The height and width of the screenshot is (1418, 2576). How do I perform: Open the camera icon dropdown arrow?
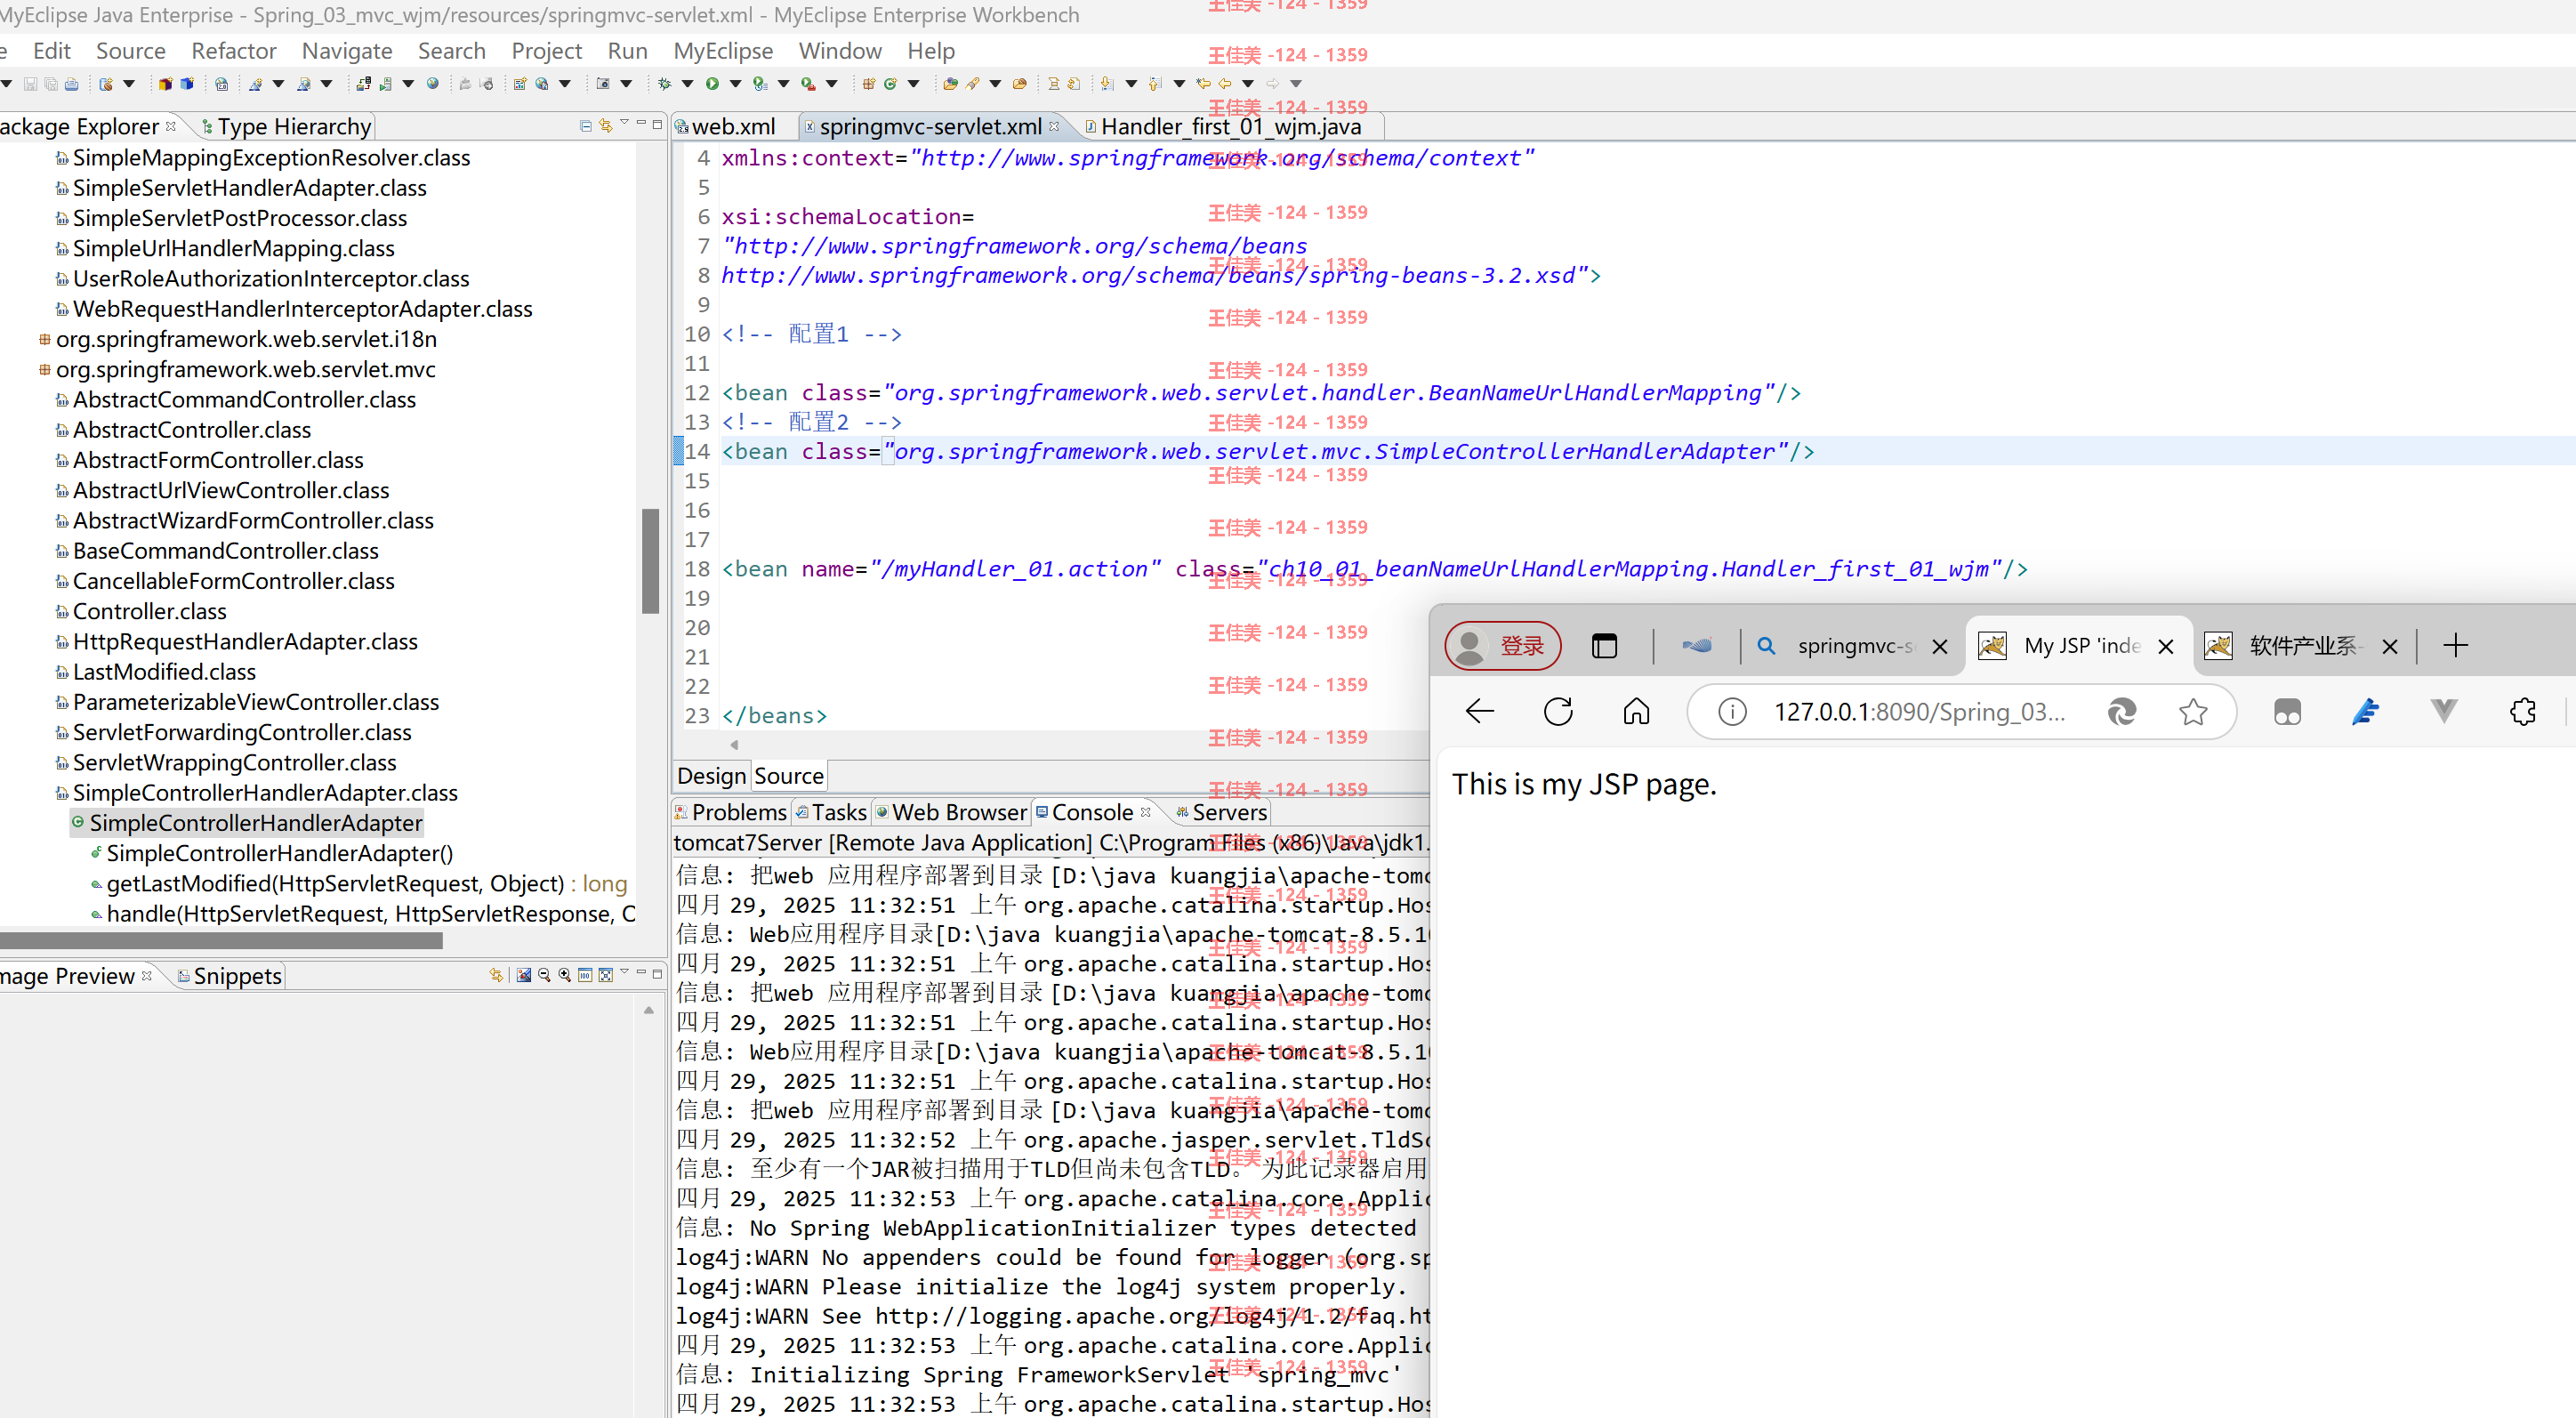point(627,84)
